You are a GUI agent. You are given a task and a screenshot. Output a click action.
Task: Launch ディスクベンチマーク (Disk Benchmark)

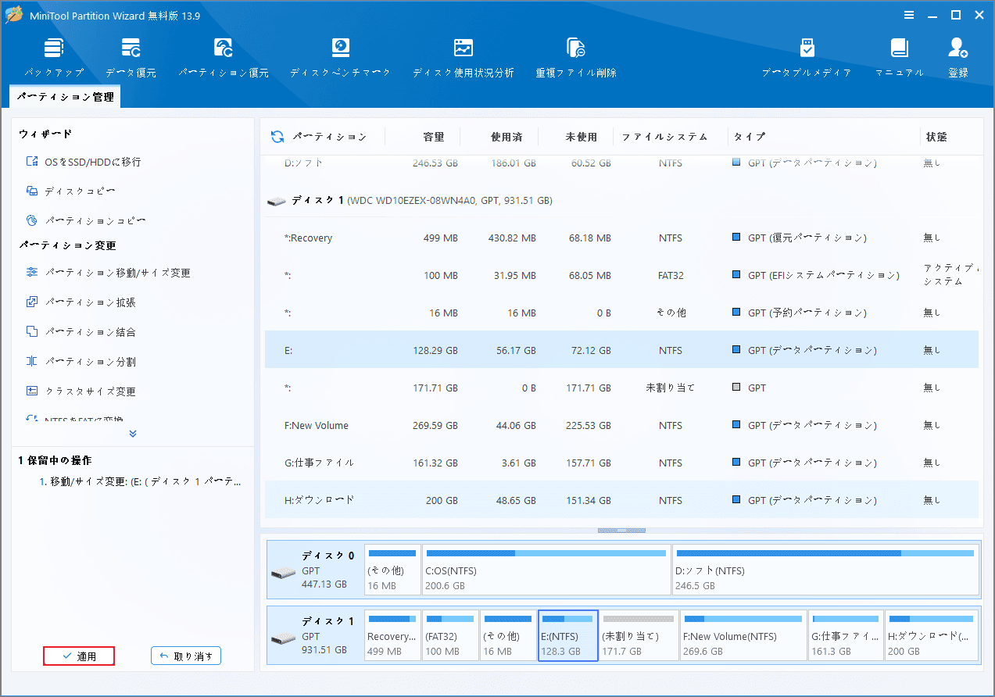340,58
